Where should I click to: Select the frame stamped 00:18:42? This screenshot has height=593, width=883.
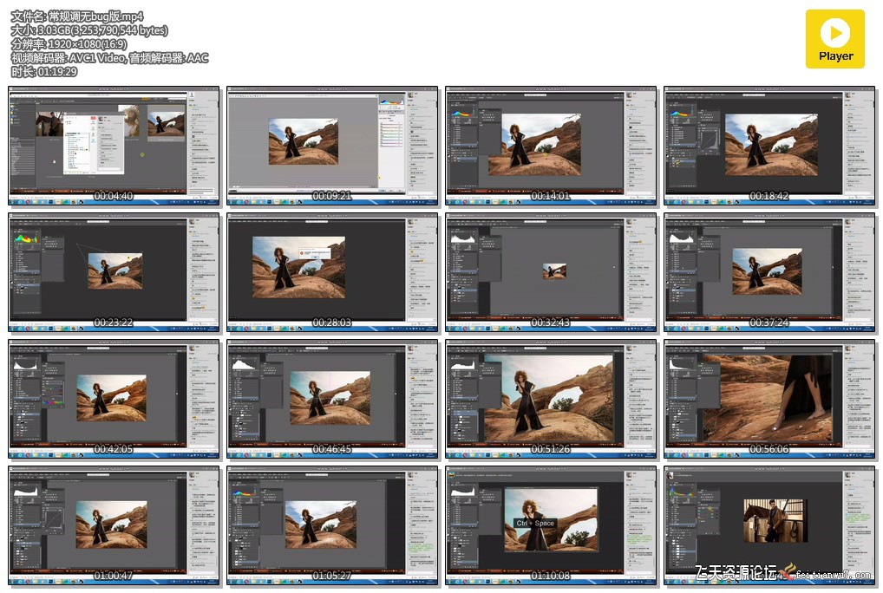tap(769, 147)
